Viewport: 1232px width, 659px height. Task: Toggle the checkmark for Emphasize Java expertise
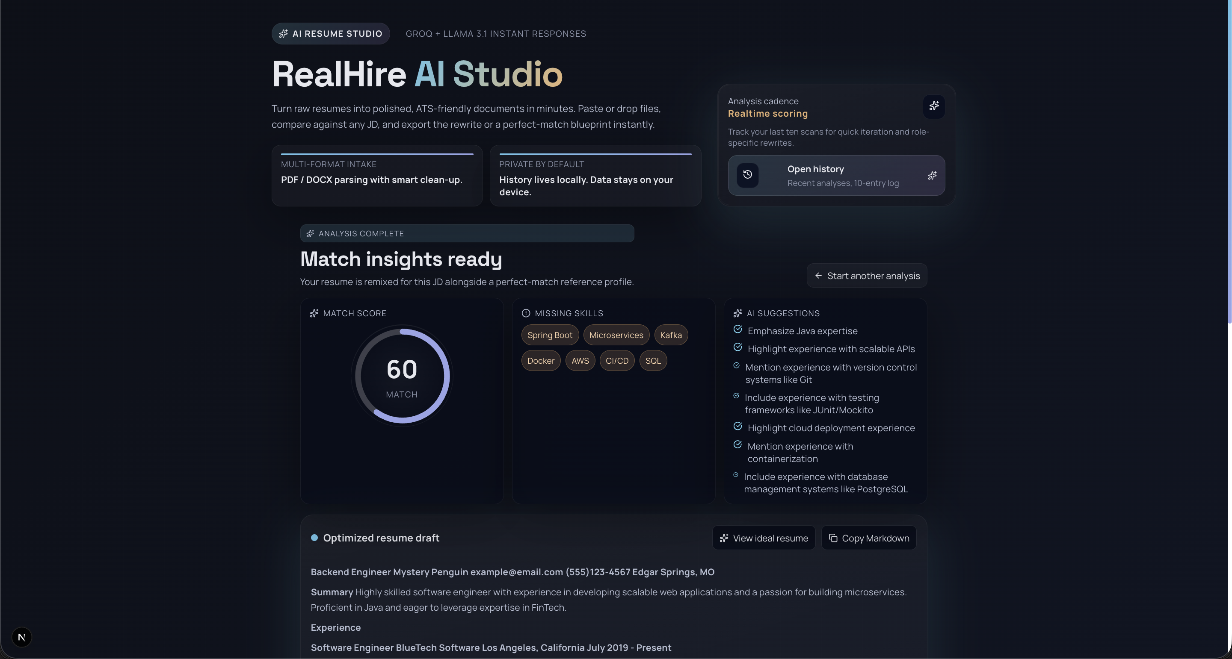(737, 329)
